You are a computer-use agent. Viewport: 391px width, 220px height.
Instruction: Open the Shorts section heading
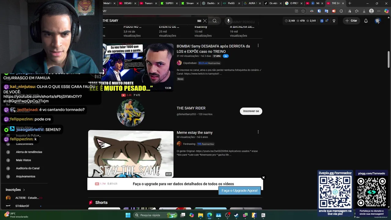[x=101, y=203]
